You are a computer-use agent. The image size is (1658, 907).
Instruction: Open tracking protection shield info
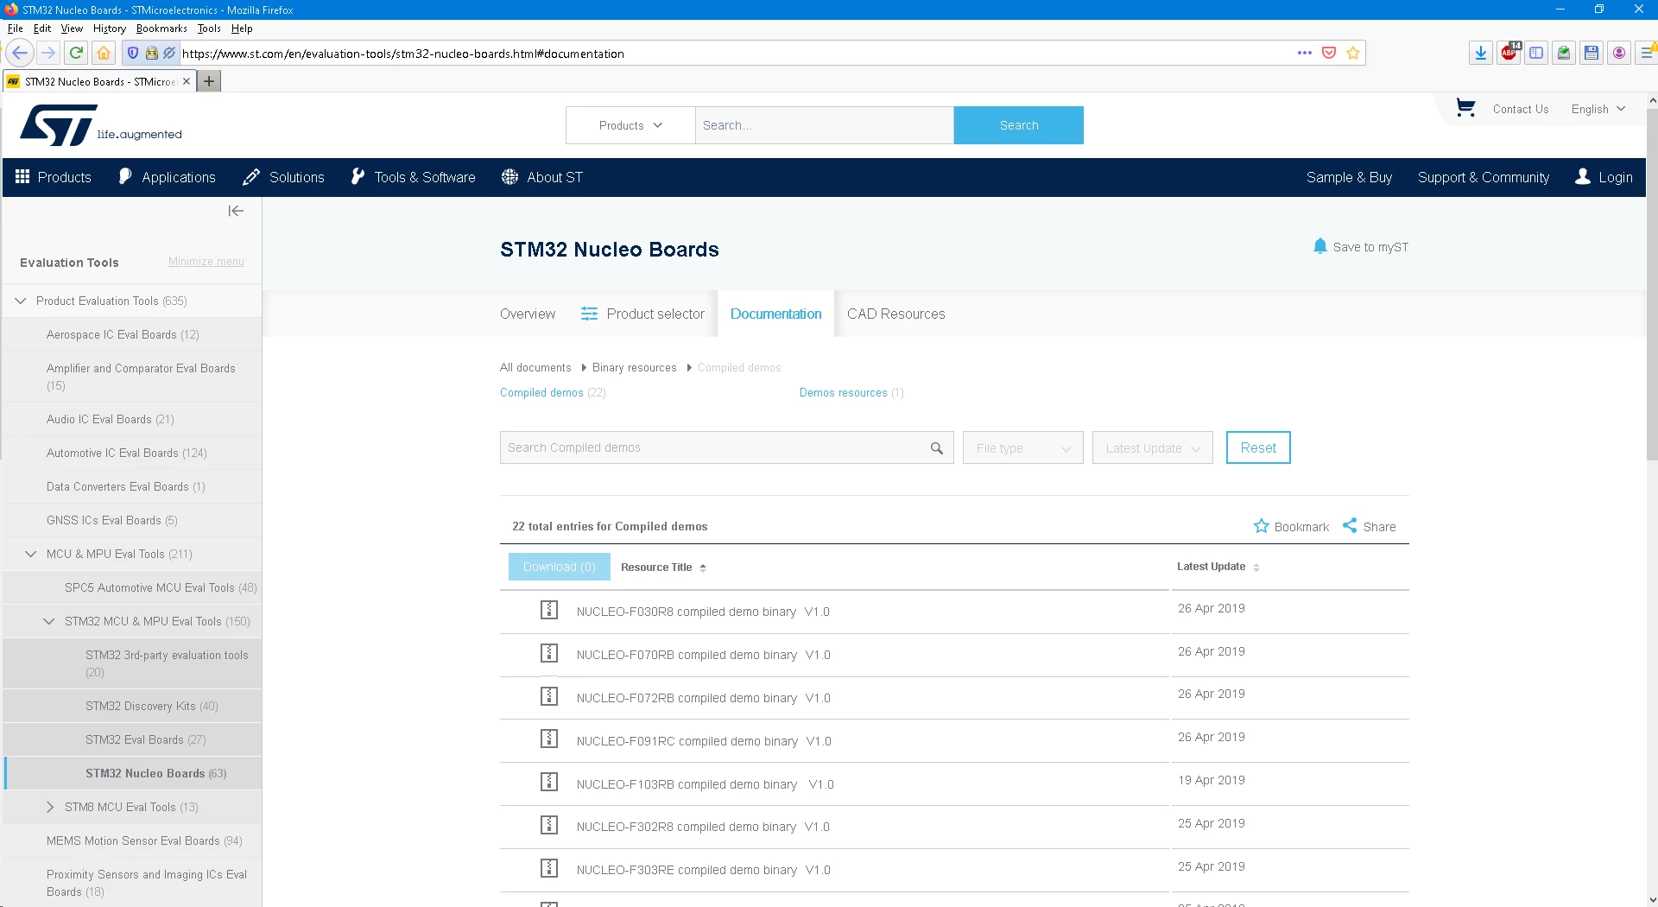(x=133, y=53)
